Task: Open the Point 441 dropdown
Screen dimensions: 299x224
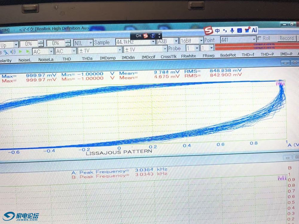Action: click(254, 39)
